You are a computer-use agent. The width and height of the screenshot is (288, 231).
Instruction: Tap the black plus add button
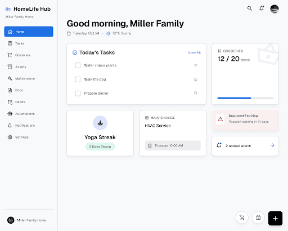pos(275,218)
